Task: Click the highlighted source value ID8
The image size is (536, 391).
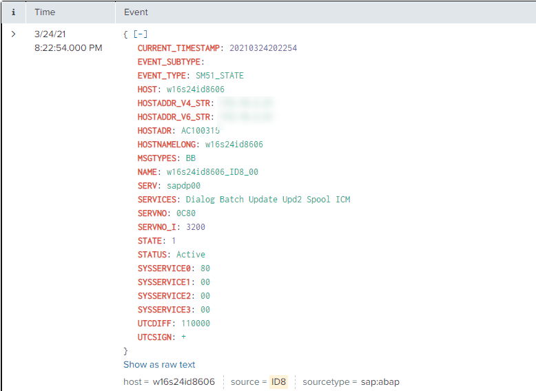Action: click(279, 381)
